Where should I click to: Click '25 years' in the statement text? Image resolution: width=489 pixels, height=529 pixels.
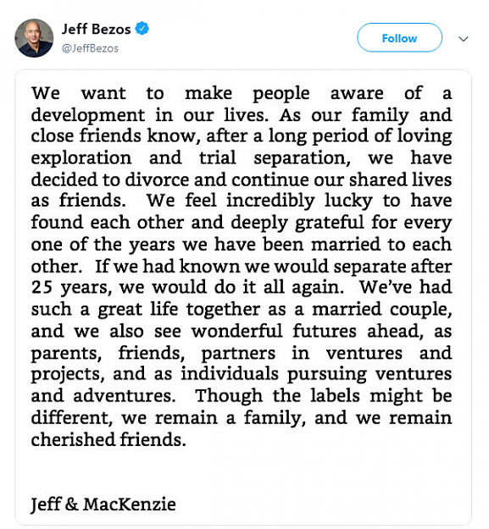tap(69, 288)
